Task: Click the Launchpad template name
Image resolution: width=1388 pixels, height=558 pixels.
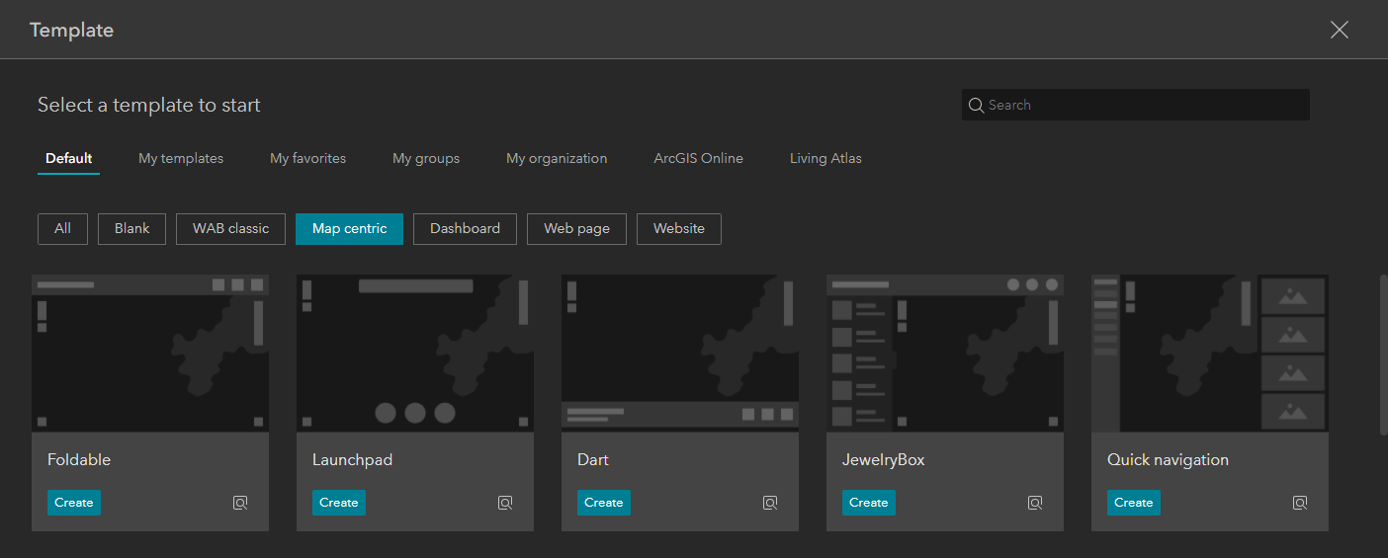Action: point(352,460)
